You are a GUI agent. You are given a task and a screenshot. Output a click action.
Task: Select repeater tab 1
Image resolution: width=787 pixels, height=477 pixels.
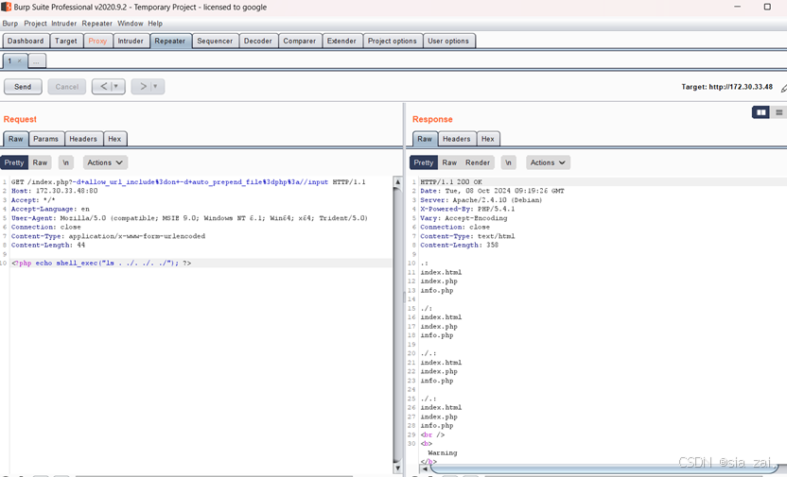click(9, 61)
